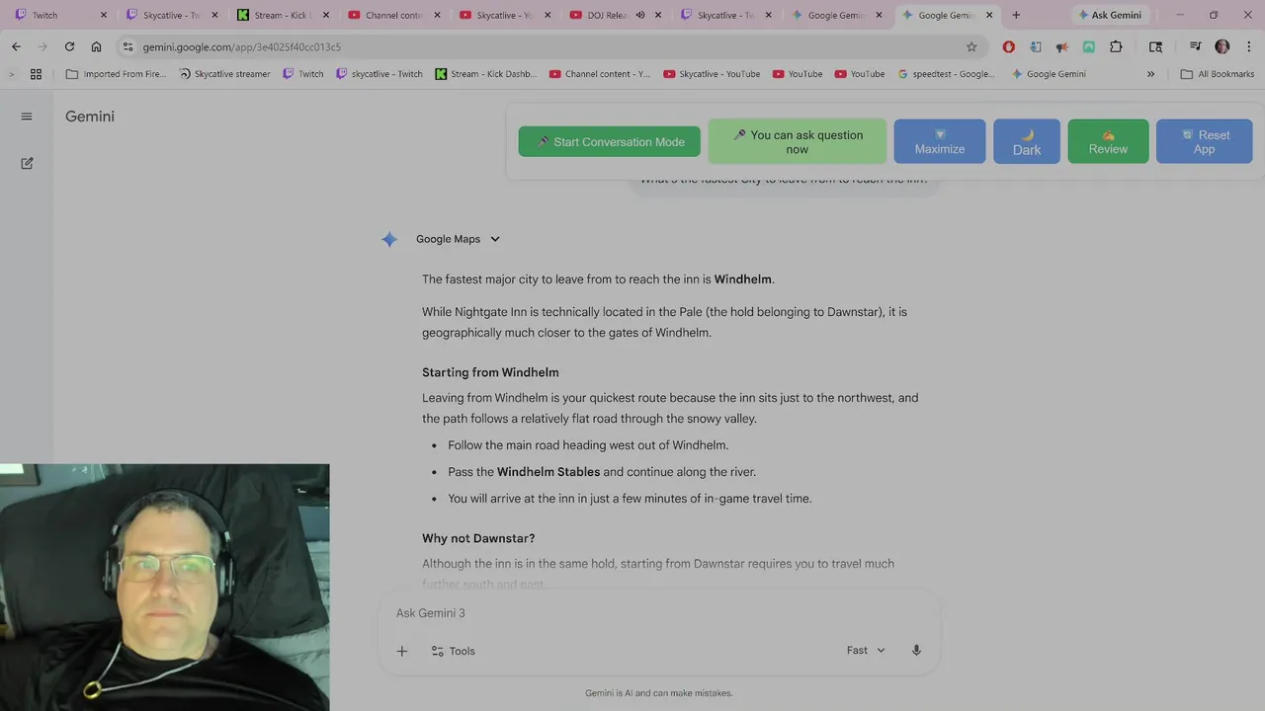Open the Chrome three-dot menu
Image resolution: width=1265 pixels, height=711 pixels.
(x=1248, y=46)
